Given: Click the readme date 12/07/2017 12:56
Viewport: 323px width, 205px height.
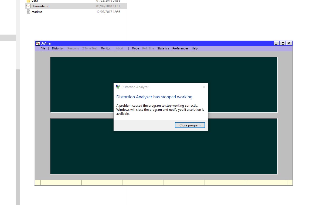Looking at the screenshot, I should tap(108, 12).
